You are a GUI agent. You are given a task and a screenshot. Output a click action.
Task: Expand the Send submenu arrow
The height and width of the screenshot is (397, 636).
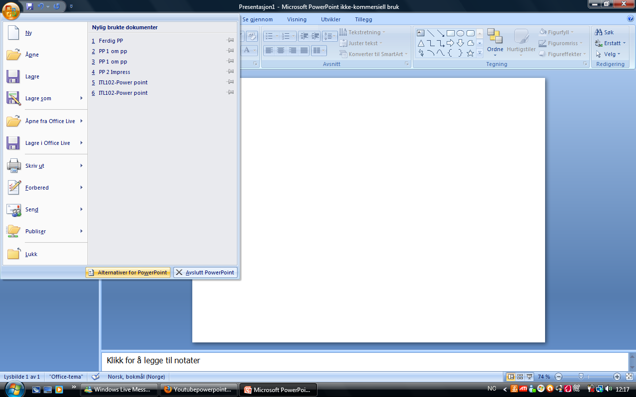81,209
